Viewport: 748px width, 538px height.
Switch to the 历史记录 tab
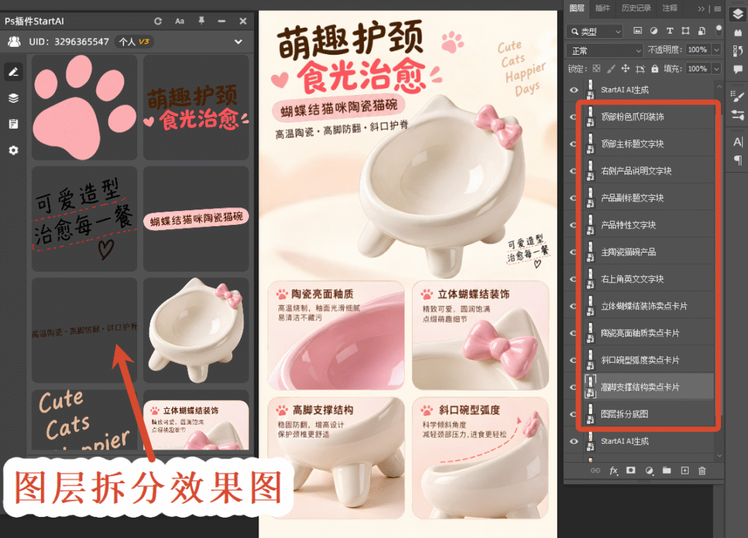(636, 8)
